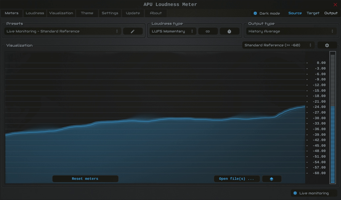Click Open file(s) ... button

pyautogui.click(x=237, y=179)
